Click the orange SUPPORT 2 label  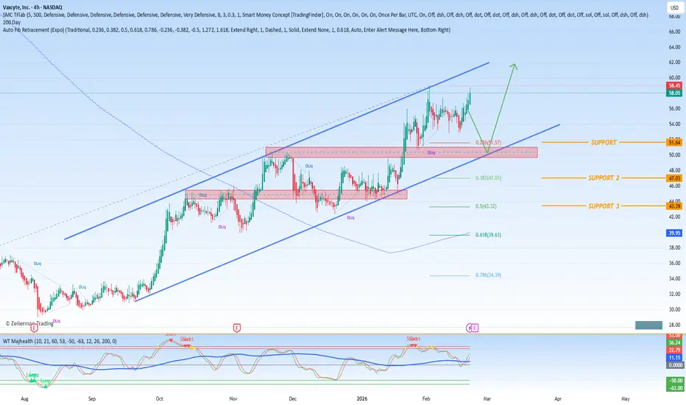604,177
